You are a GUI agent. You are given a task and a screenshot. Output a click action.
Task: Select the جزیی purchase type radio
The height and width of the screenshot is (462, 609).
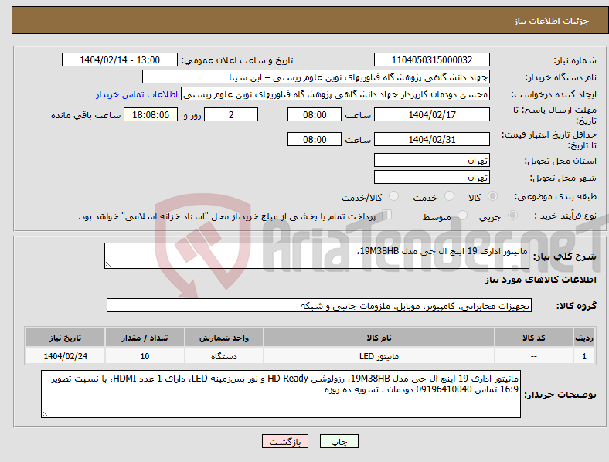(x=512, y=215)
